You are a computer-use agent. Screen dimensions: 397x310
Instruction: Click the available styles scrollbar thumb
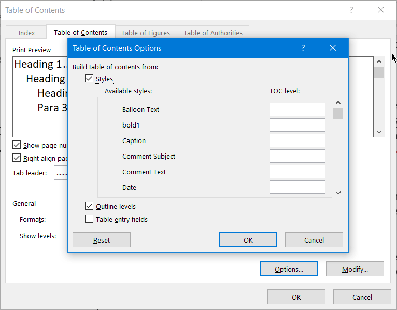tap(338, 113)
